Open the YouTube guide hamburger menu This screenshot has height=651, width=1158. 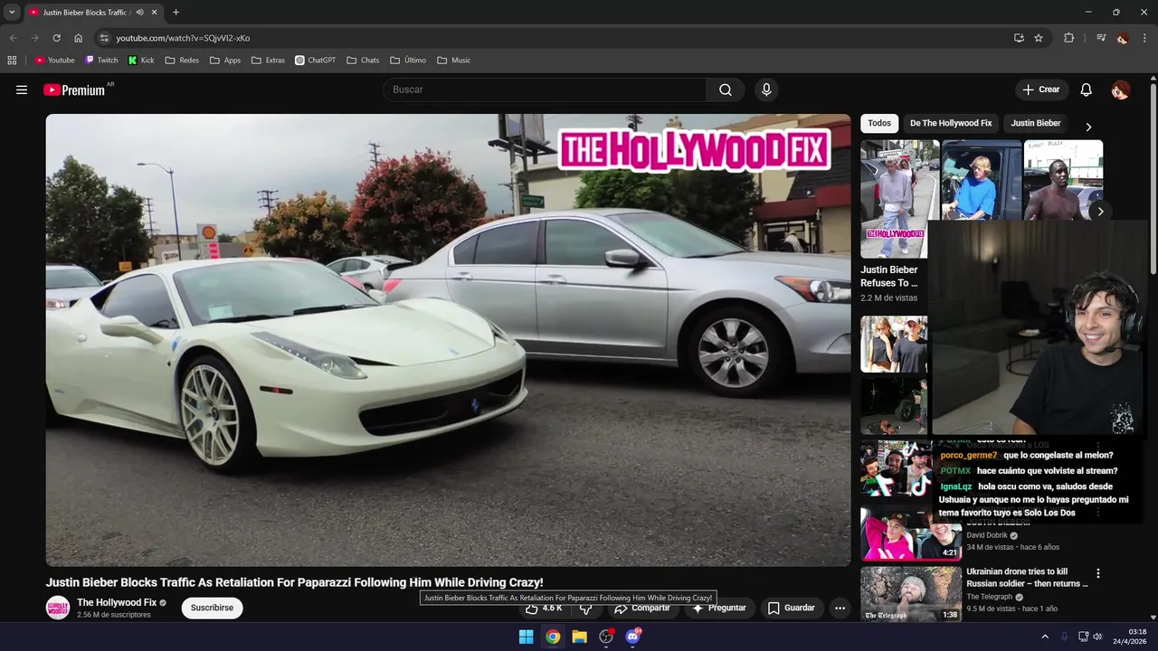(22, 90)
